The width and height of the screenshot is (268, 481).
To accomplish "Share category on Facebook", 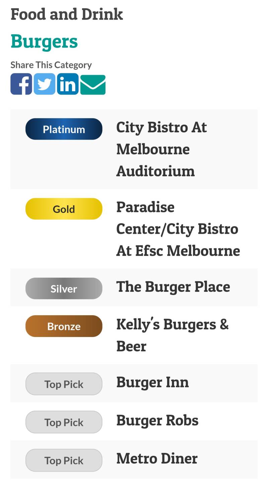I will (21, 84).
